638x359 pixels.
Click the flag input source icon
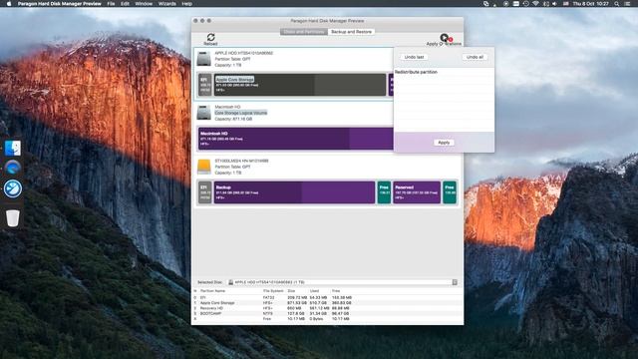click(565, 4)
